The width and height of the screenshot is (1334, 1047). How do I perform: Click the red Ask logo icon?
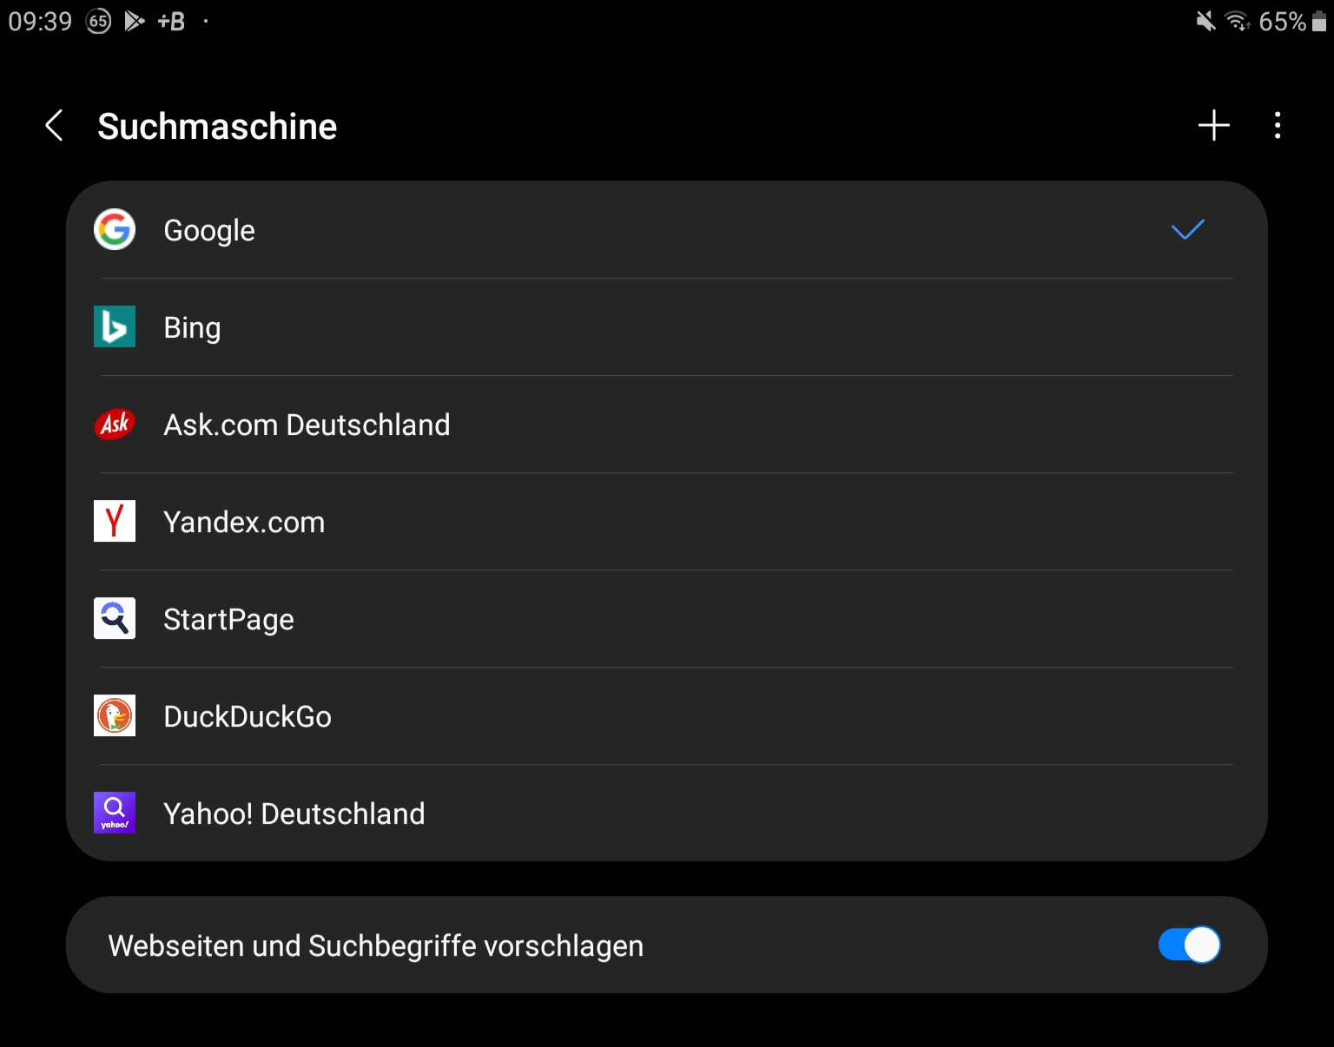click(x=115, y=425)
